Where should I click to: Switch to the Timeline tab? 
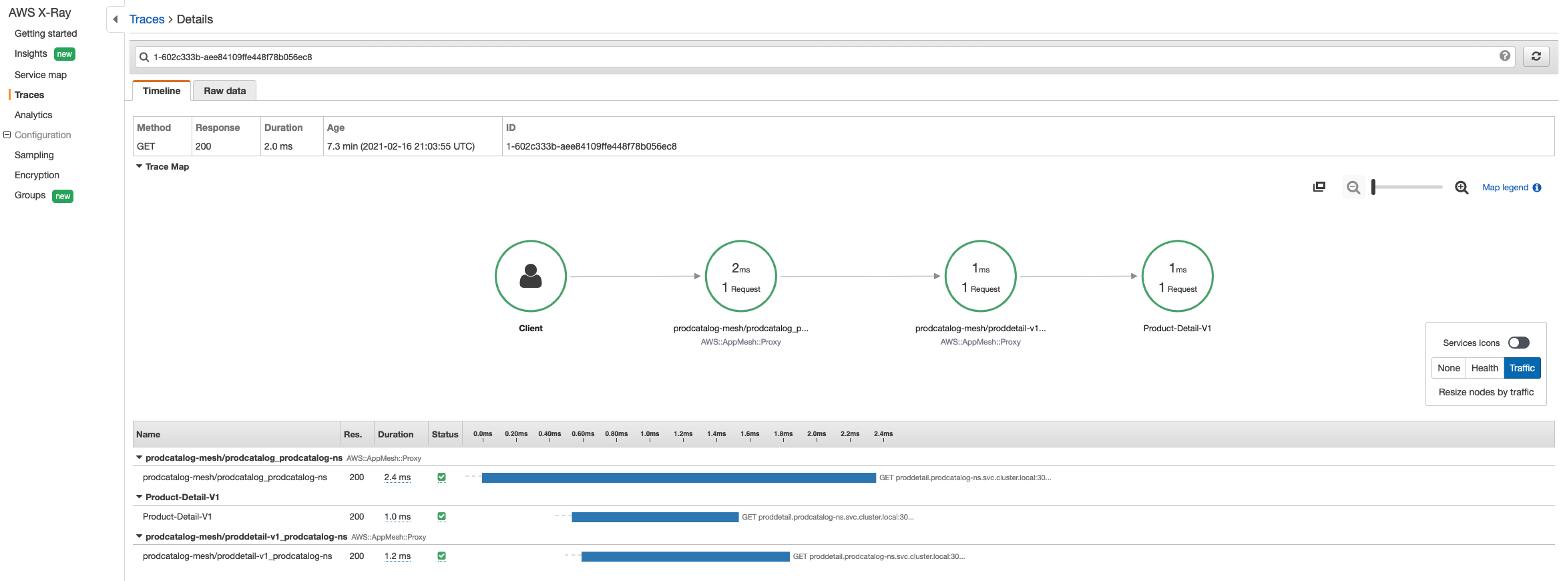tap(162, 91)
